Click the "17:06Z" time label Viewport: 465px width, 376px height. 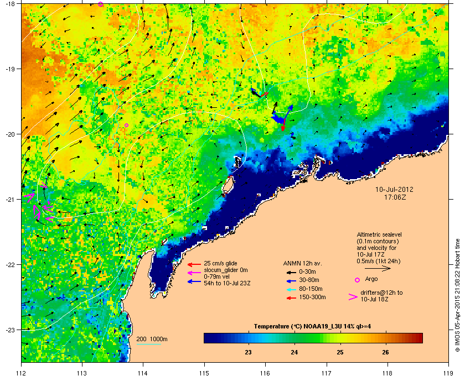click(395, 197)
